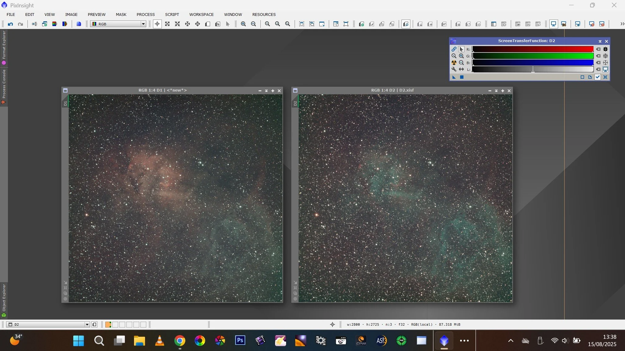
Task: Click STF Apply square button
Action: coord(462,77)
